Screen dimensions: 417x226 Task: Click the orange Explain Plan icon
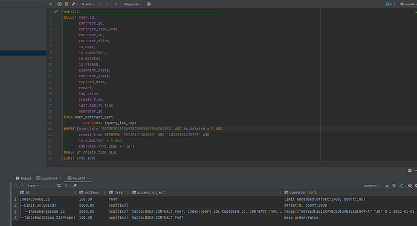point(66,4)
